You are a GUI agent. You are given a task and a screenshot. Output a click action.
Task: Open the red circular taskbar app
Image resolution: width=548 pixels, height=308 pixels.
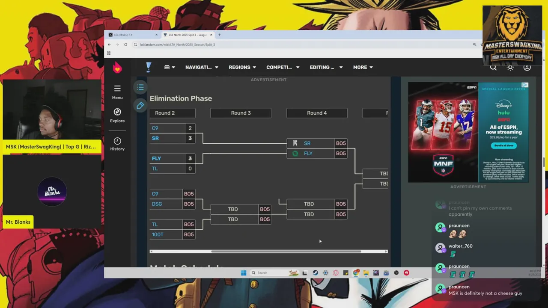pyautogui.click(x=406, y=273)
